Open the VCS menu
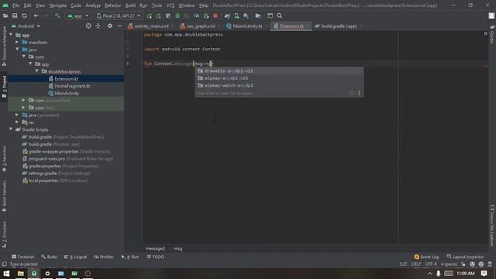The image size is (496, 279). (170, 5)
